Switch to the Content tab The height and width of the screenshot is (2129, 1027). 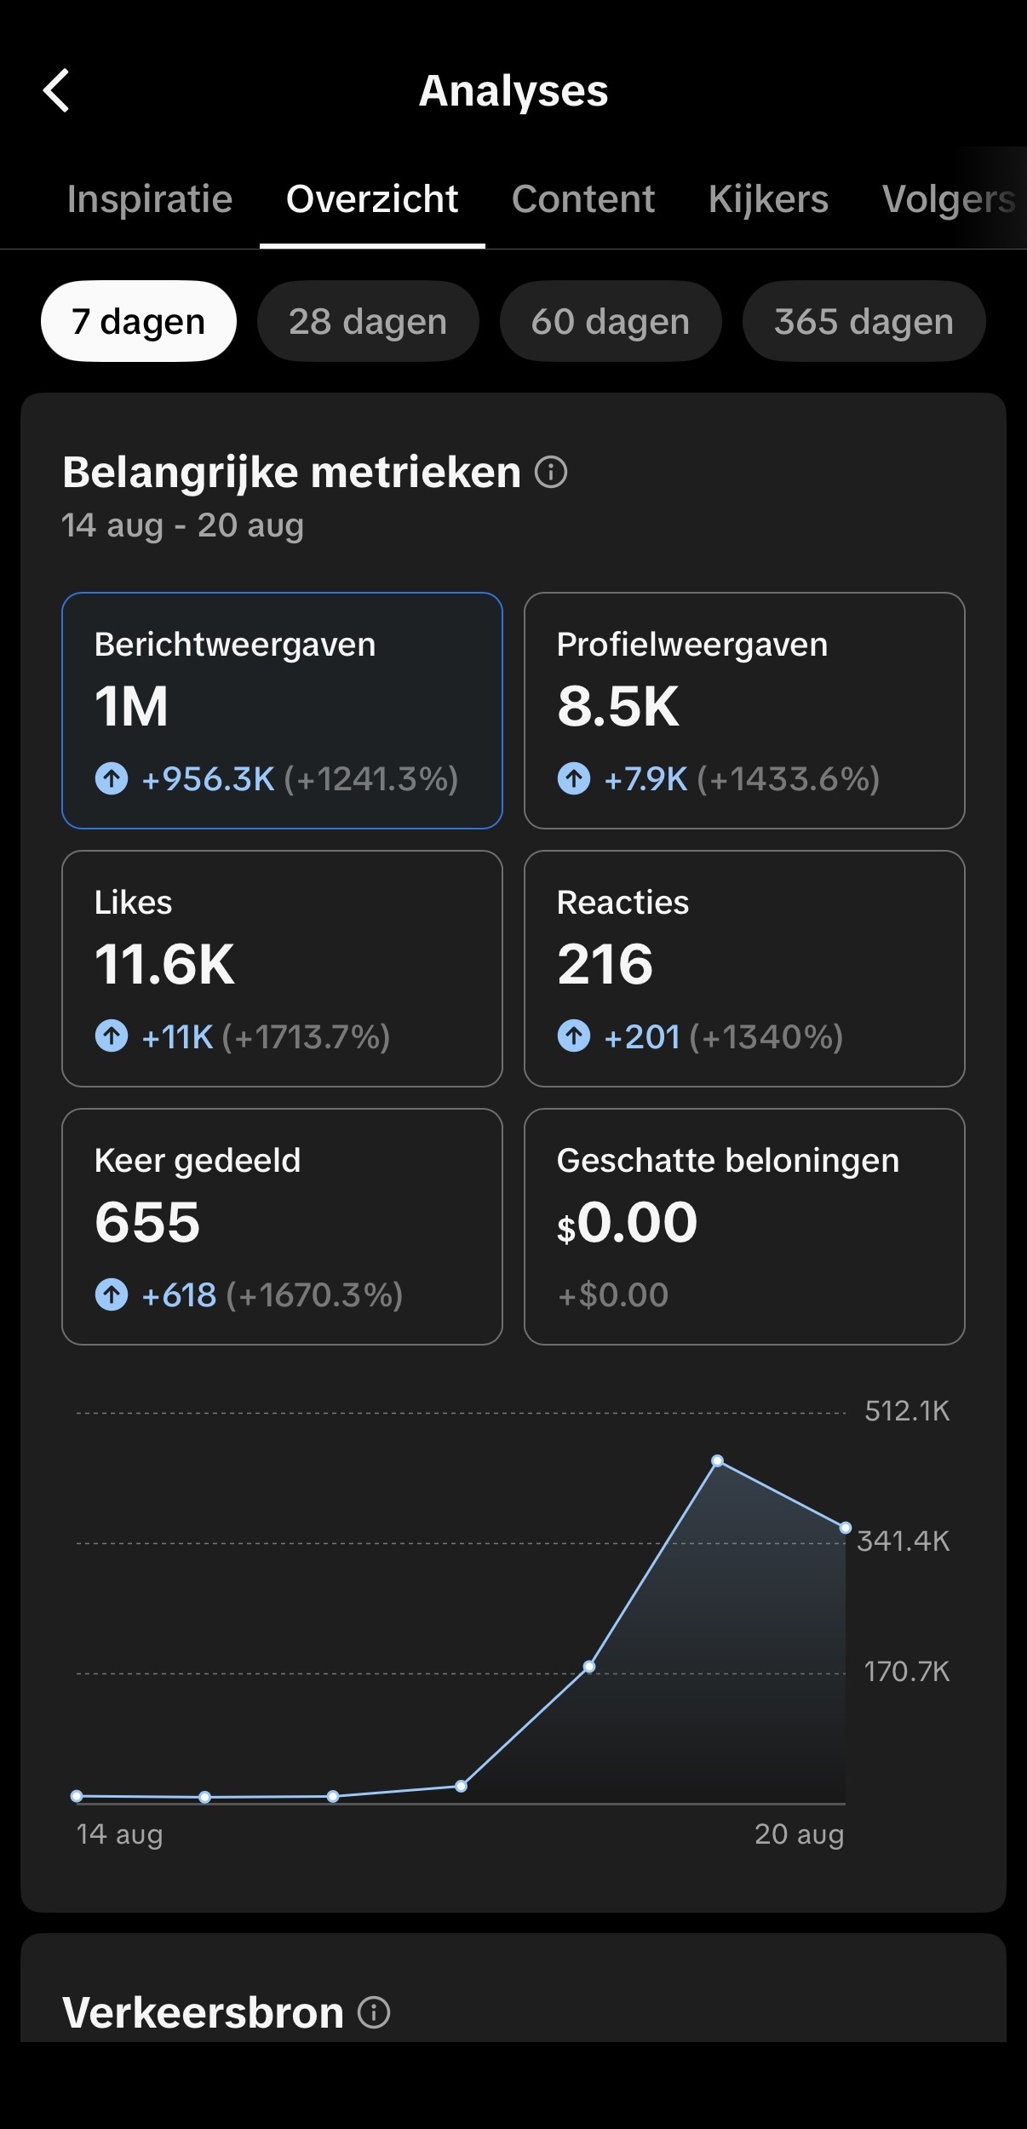(583, 199)
